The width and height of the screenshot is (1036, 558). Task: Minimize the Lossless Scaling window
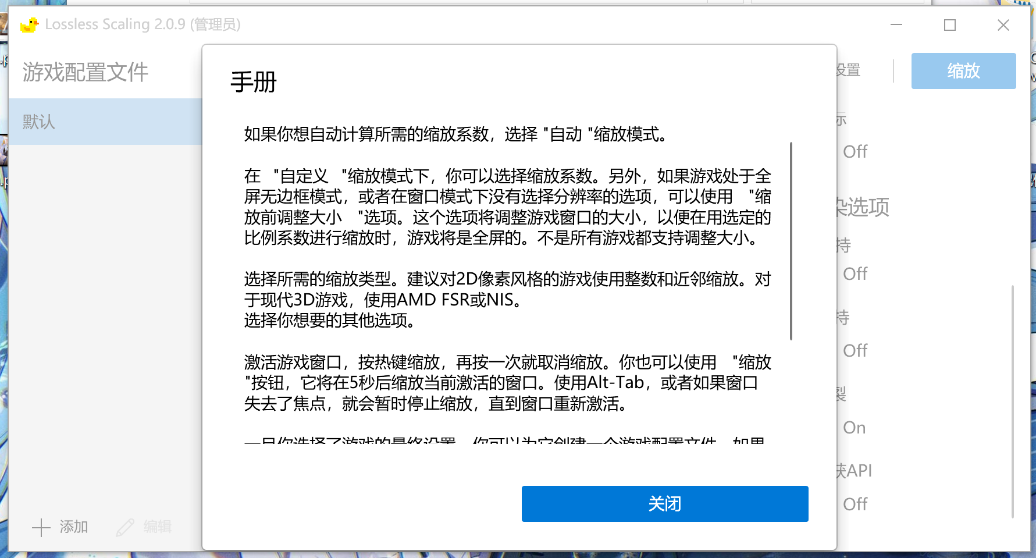point(896,25)
